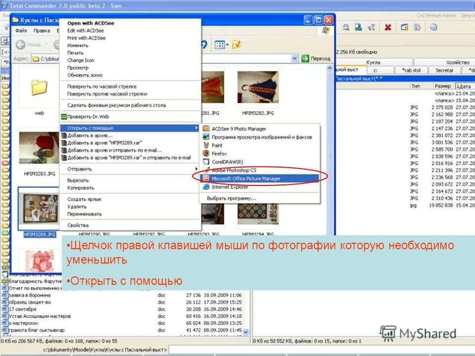
Task: Click the Explorer scrollbar up arrow
Action: tap(330, 69)
